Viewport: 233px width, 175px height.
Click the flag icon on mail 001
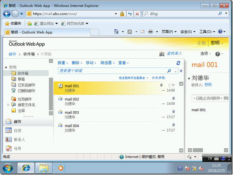(173, 85)
